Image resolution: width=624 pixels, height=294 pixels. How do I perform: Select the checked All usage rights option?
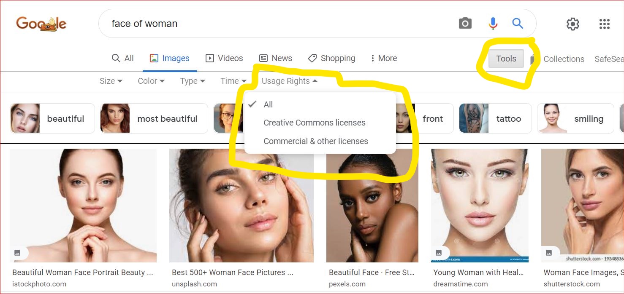pyautogui.click(x=268, y=104)
